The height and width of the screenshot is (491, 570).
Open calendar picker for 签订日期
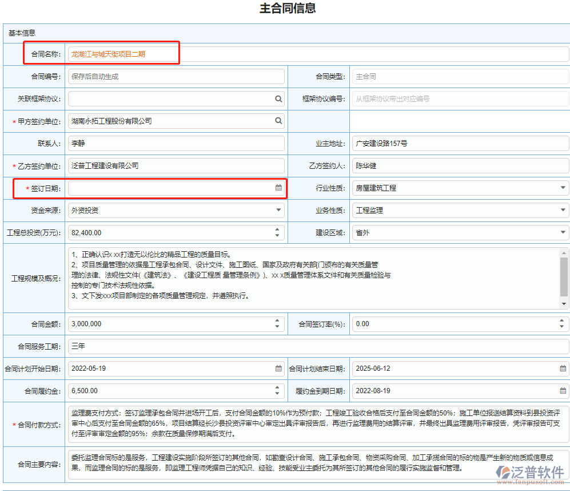(278, 188)
